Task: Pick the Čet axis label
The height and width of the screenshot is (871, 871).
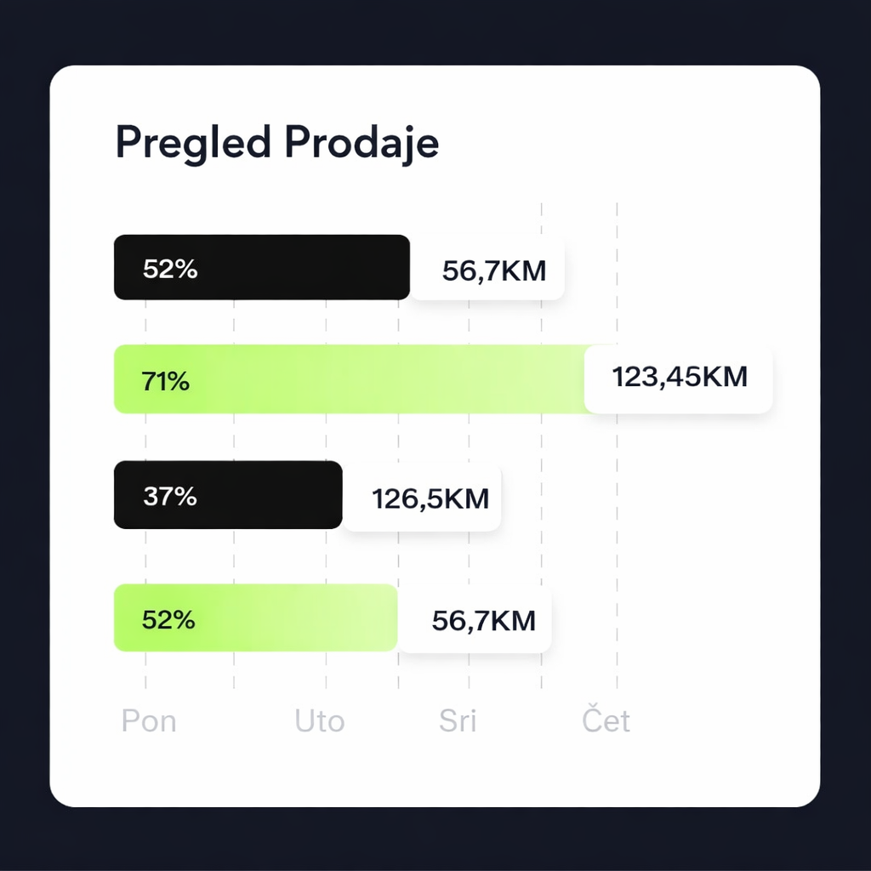Action: tap(606, 721)
